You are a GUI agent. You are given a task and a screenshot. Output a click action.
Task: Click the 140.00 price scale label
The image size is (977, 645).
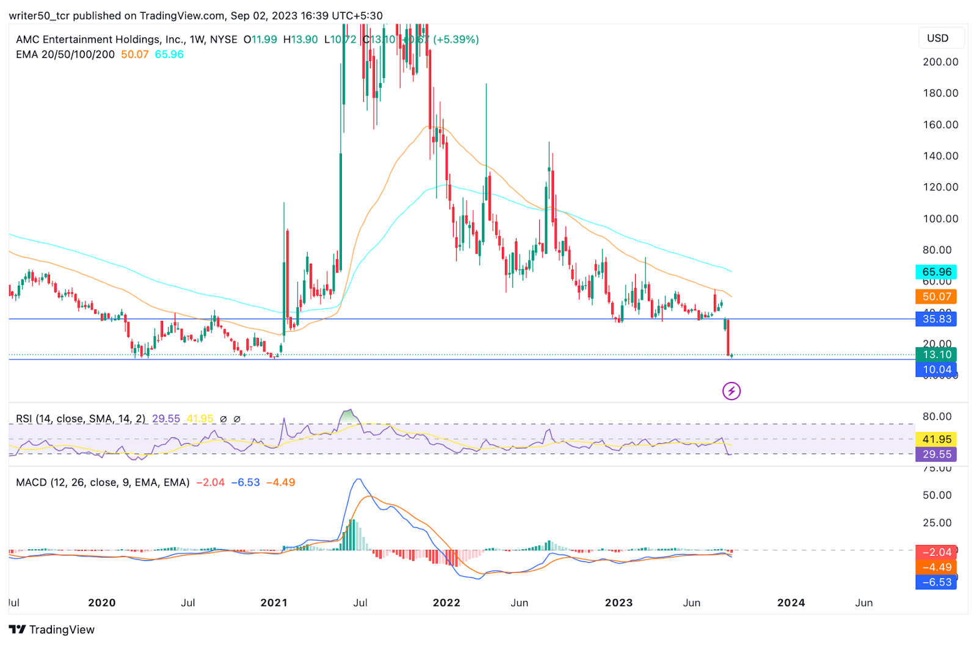pyautogui.click(x=940, y=156)
